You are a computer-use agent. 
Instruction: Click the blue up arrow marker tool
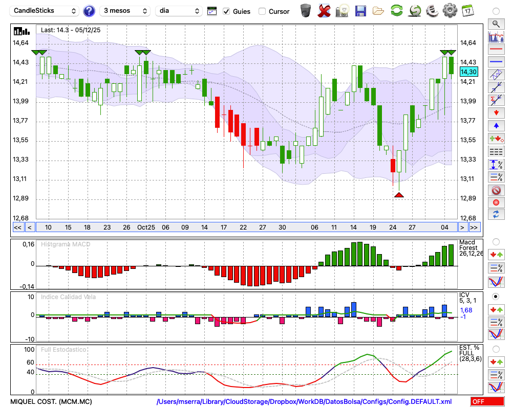pos(496,126)
